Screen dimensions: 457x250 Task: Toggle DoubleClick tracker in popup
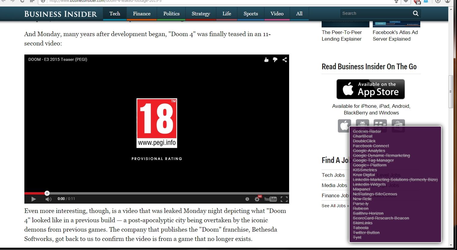364,141
